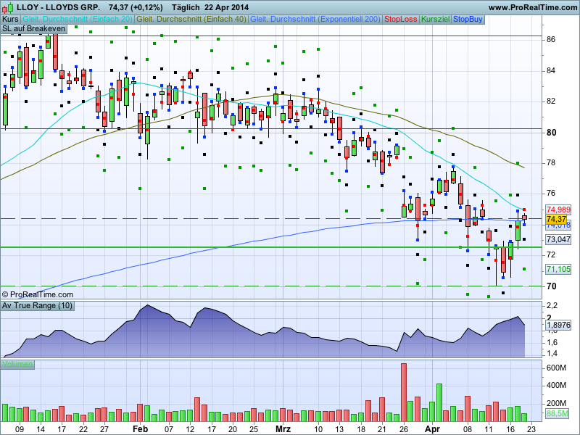580x435 pixels.
Task: Click the 1,8976 ATR value tag
Action: pyautogui.click(x=558, y=325)
